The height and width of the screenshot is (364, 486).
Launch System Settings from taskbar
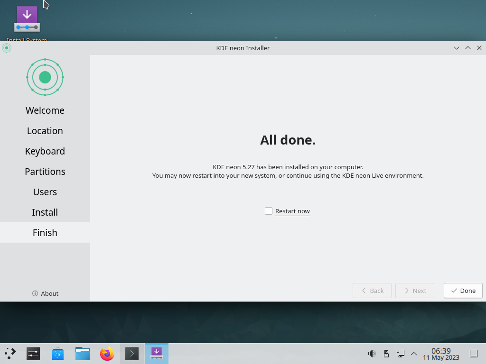point(33,354)
